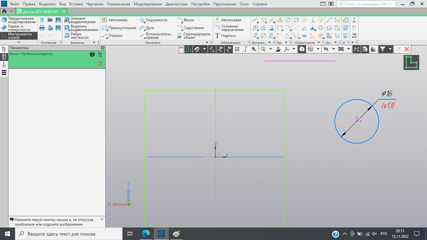The height and width of the screenshot is (240, 427).
Task: Expand the collapsed toolbar sets chevron
Action: (x=19, y=42)
